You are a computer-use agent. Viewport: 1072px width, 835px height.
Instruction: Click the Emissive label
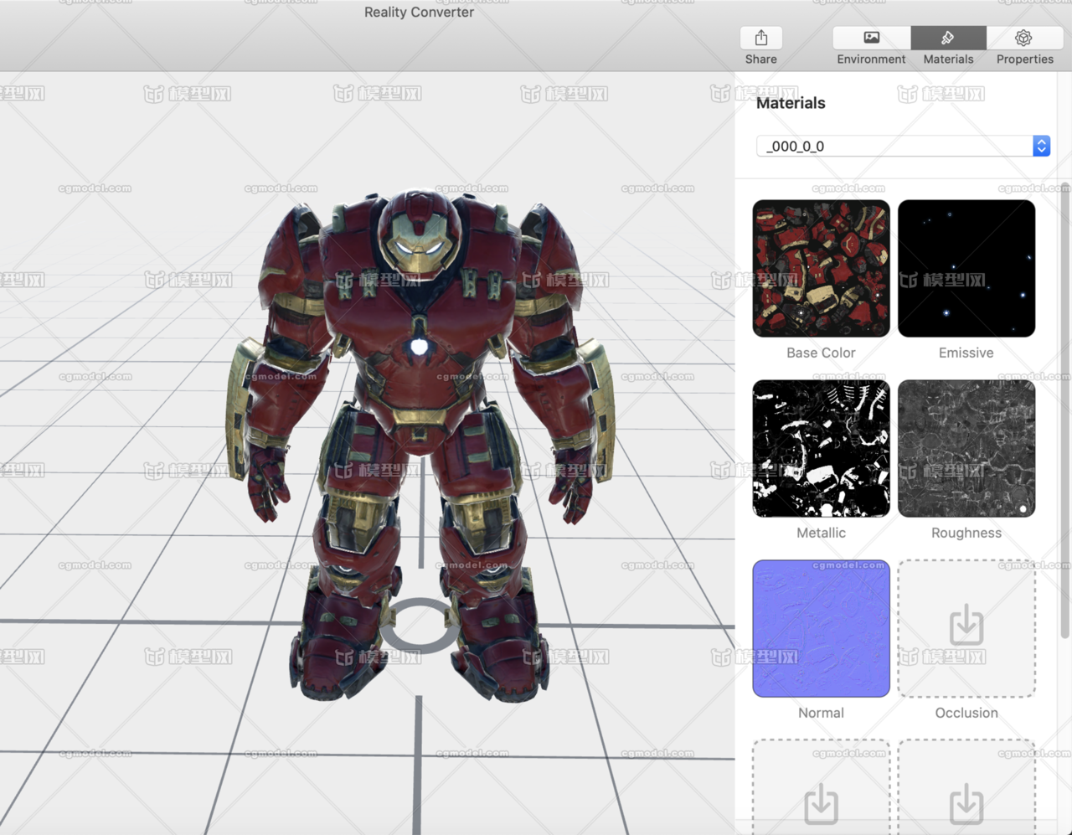(966, 353)
